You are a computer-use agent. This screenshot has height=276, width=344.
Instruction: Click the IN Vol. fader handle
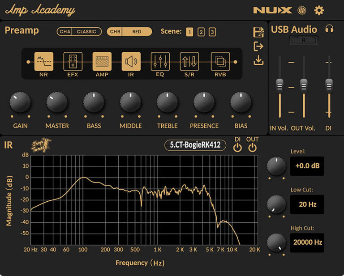coord(279,86)
